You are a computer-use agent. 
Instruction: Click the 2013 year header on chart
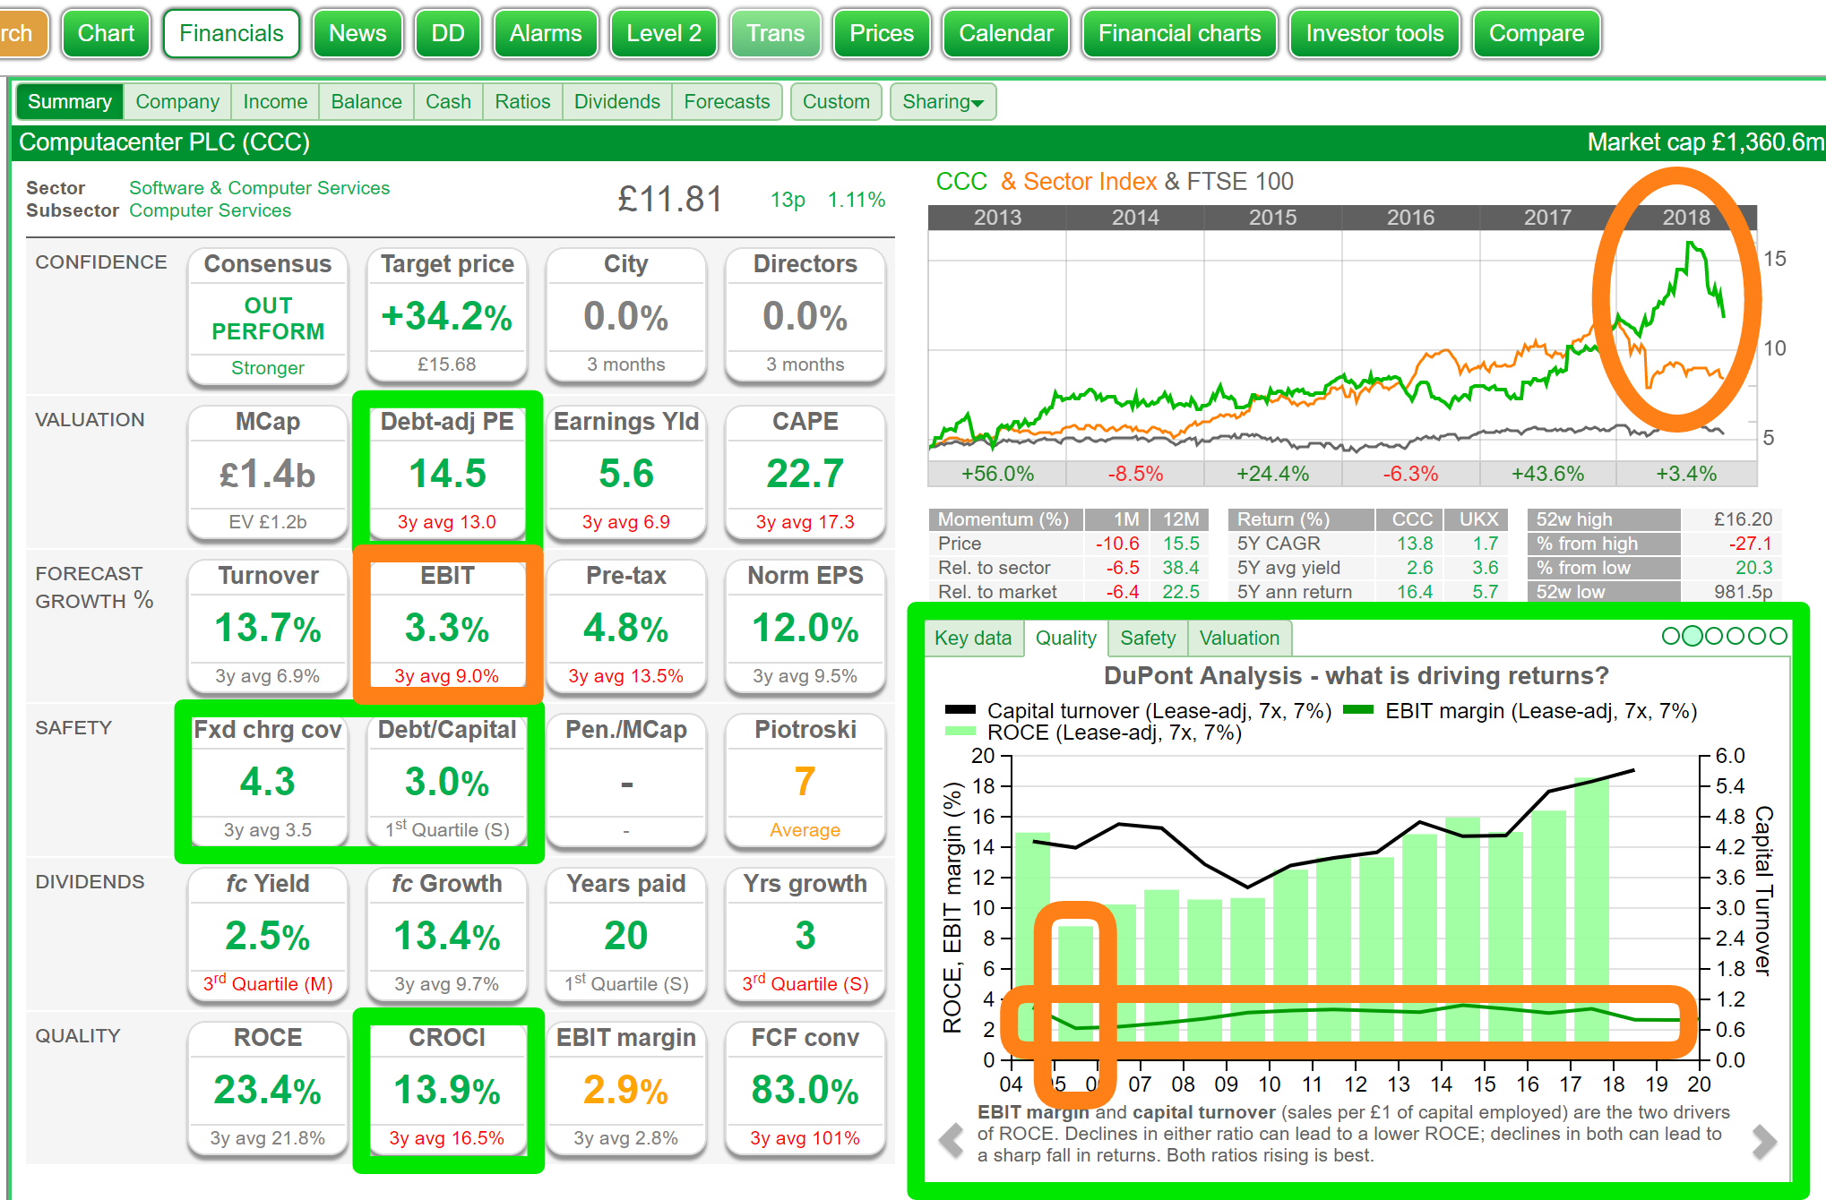[997, 218]
